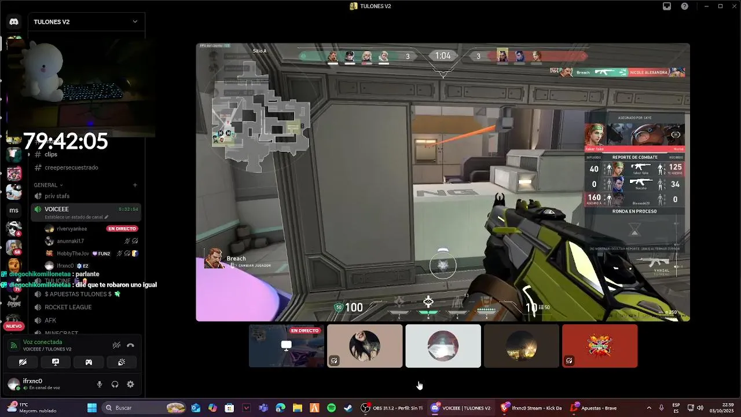The image size is (741, 417).
Task: Select the red participant tile
Action: coord(600,346)
